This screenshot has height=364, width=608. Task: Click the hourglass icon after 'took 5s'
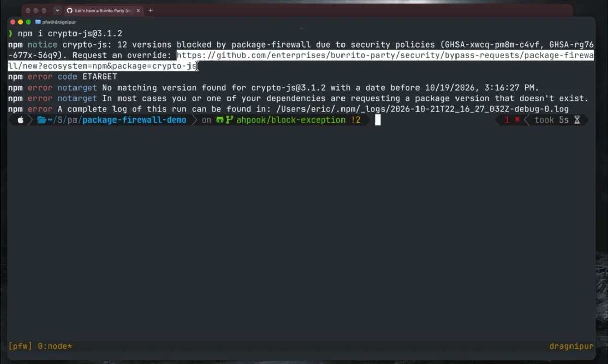[577, 120]
